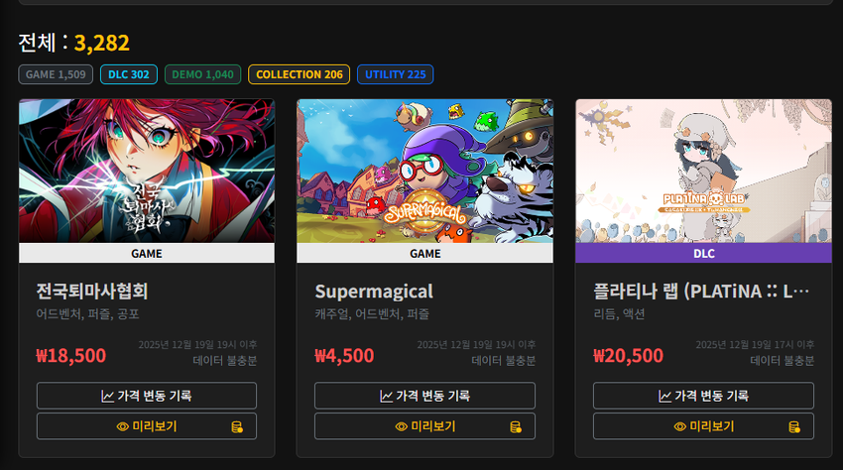843x470 pixels.
Task: Click the Platina Lab DLC cover thumbnail
Action: click(x=703, y=171)
